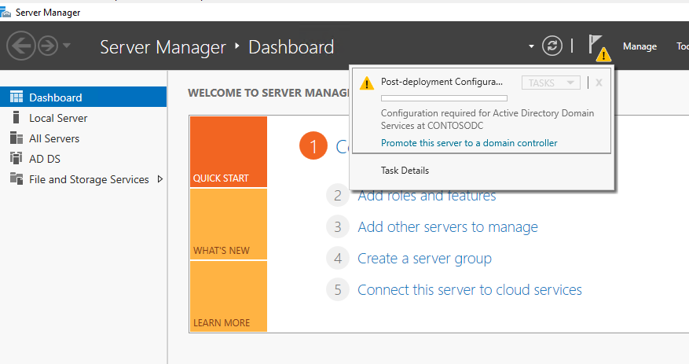689x364 pixels.
Task: Expand File and Storage Services arrow
Action: [160, 179]
